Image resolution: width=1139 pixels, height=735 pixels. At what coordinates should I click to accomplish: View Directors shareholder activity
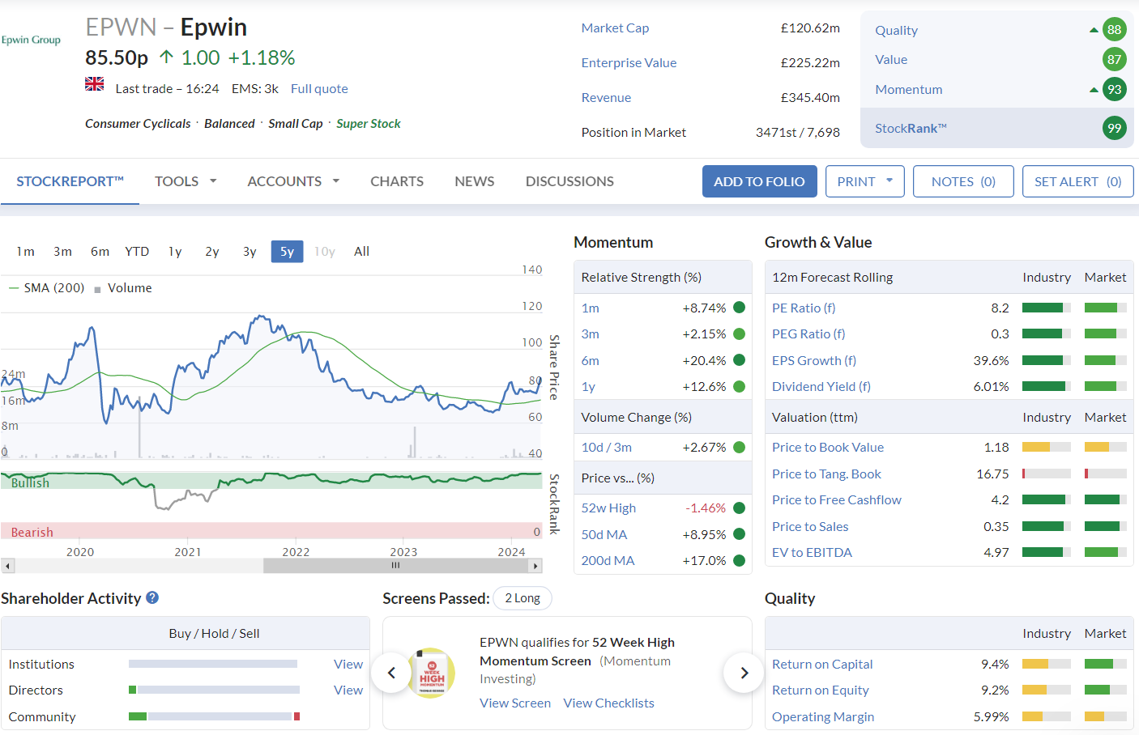click(x=348, y=690)
